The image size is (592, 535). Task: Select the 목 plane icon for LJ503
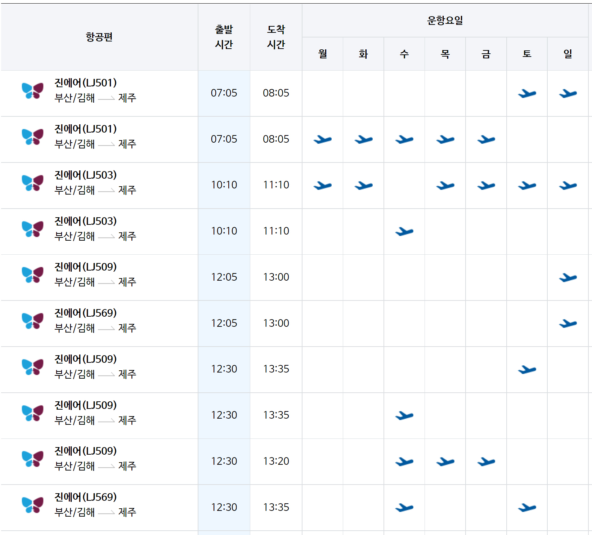pos(445,186)
